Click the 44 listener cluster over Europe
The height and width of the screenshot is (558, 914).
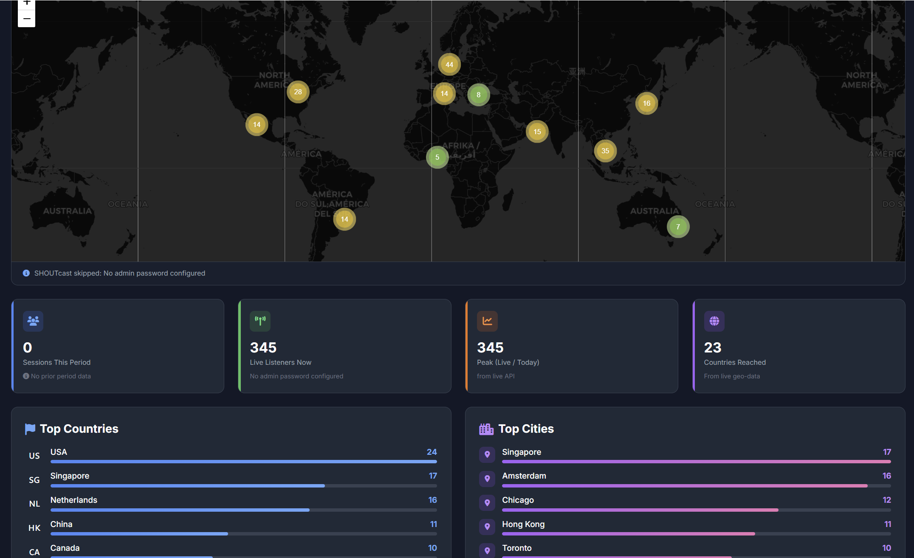pos(449,64)
